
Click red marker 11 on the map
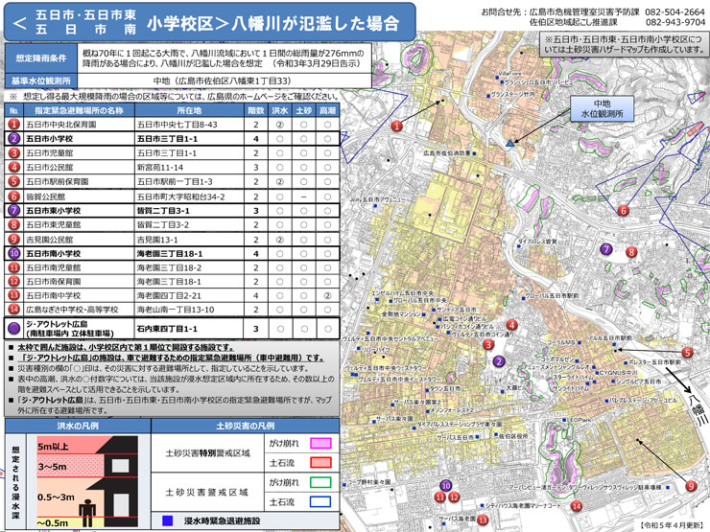[x=439, y=497]
